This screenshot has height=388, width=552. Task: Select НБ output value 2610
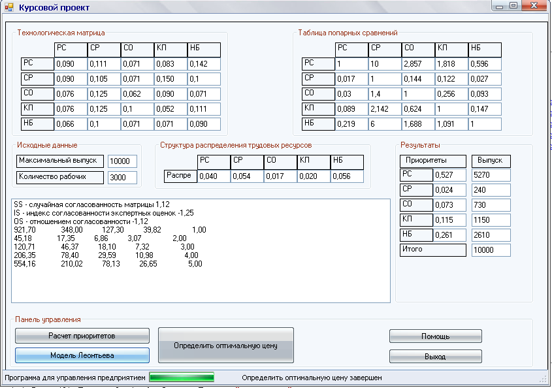491,235
